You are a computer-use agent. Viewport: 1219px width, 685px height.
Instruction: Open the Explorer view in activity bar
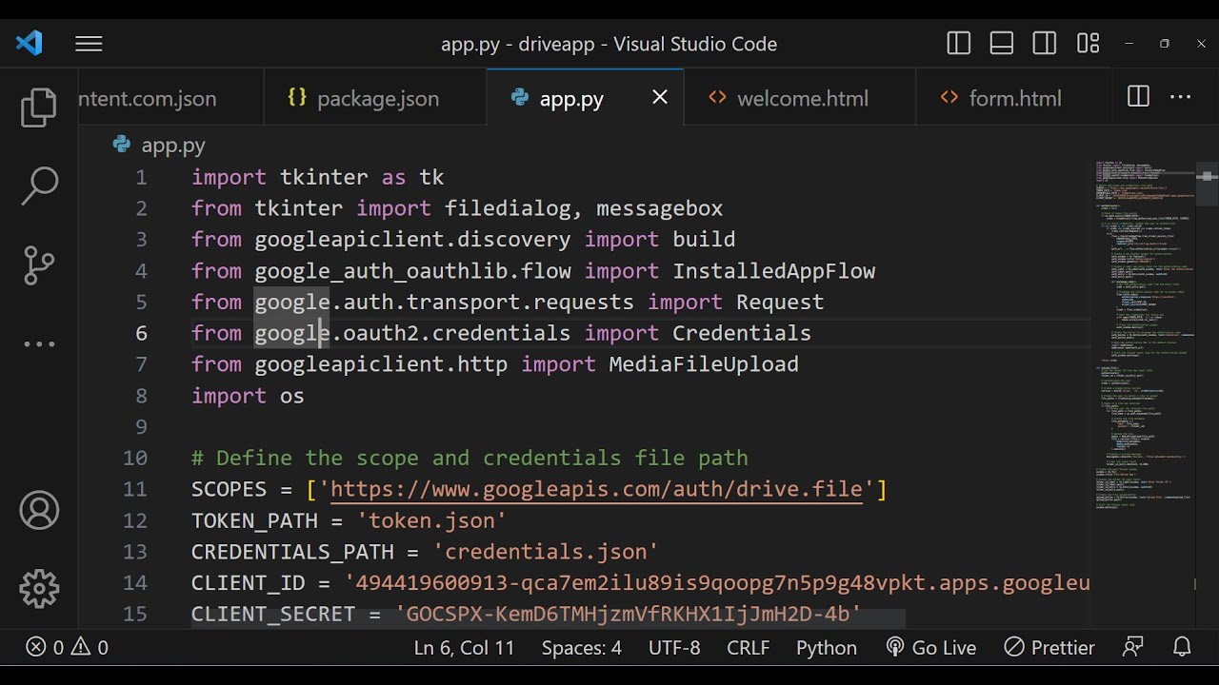pos(39,108)
